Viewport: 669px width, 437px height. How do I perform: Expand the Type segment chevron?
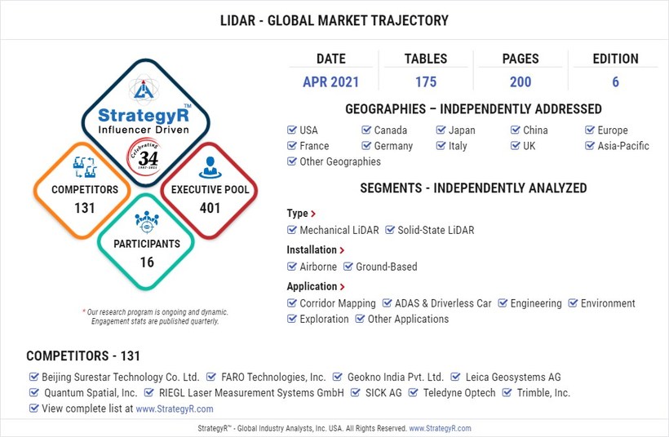pyautogui.click(x=313, y=214)
